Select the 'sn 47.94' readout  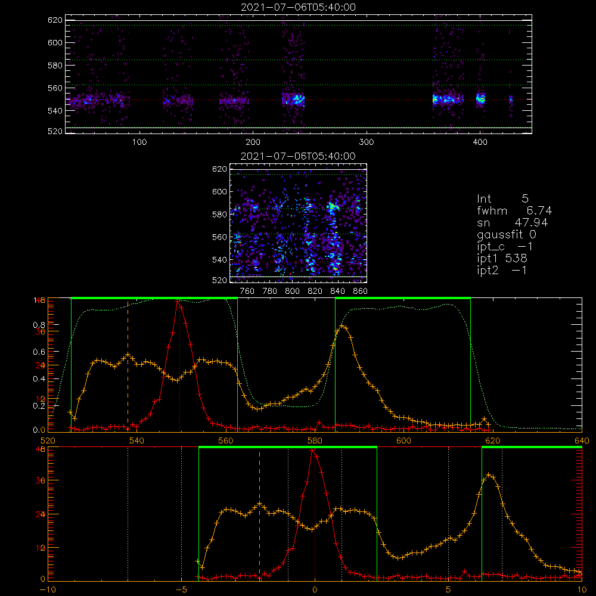pos(513,222)
